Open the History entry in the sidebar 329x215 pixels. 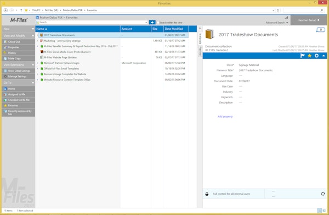click(x=12, y=53)
